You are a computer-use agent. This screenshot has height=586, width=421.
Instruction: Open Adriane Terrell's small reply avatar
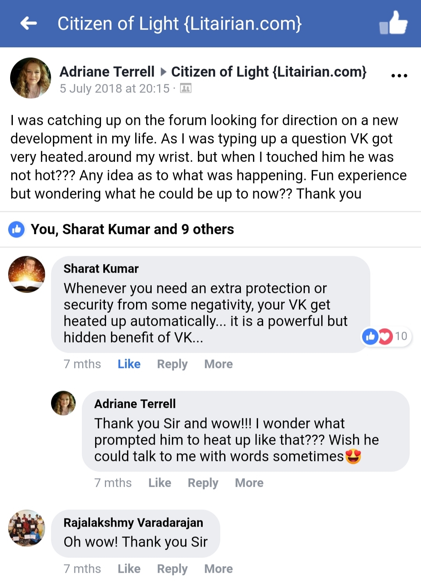pos(63,403)
